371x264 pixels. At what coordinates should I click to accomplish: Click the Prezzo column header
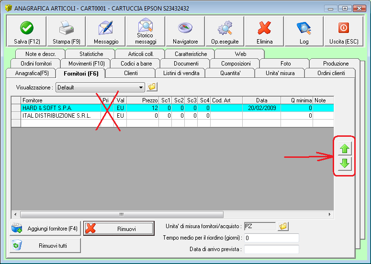click(143, 100)
